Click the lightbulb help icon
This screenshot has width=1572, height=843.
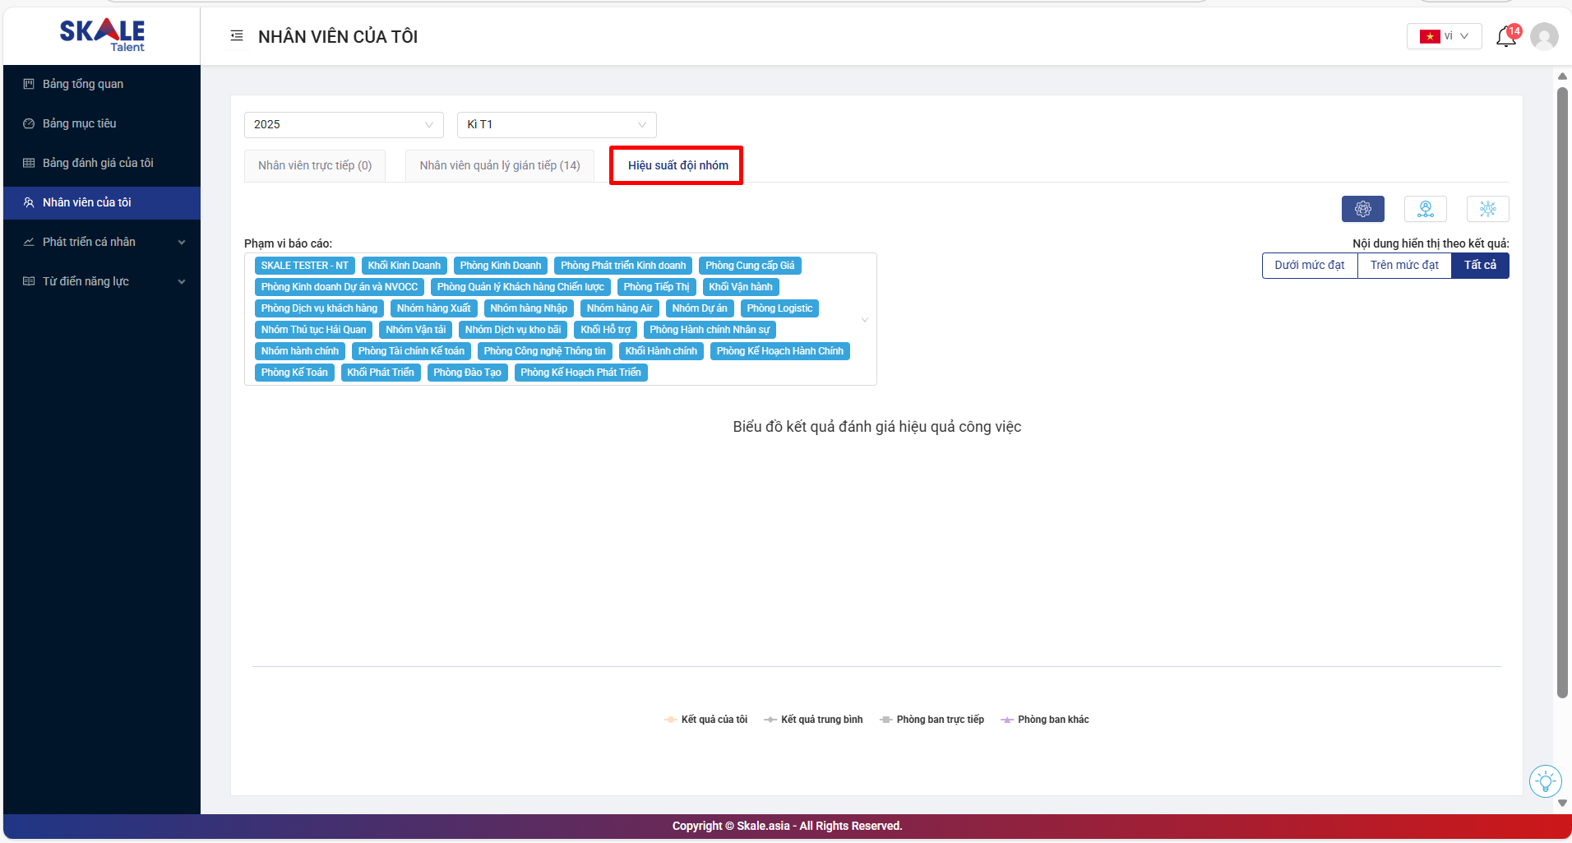(x=1545, y=780)
